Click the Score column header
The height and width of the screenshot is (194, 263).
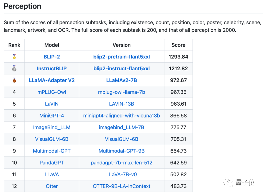pyautogui.click(x=178, y=45)
